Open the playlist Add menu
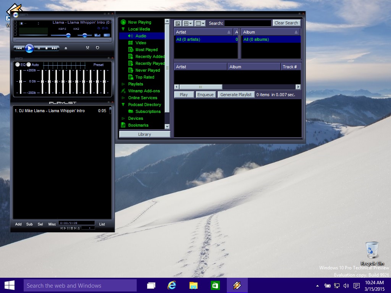 pyautogui.click(x=18, y=224)
